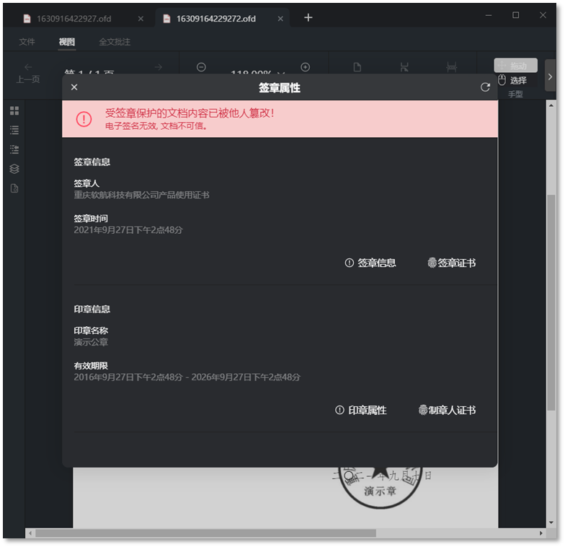
Task: Open the attachments panel icon in sidebar
Action: tap(14, 188)
